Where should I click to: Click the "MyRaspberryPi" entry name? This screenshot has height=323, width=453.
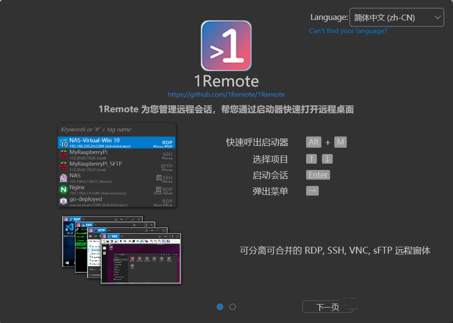(89, 152)
